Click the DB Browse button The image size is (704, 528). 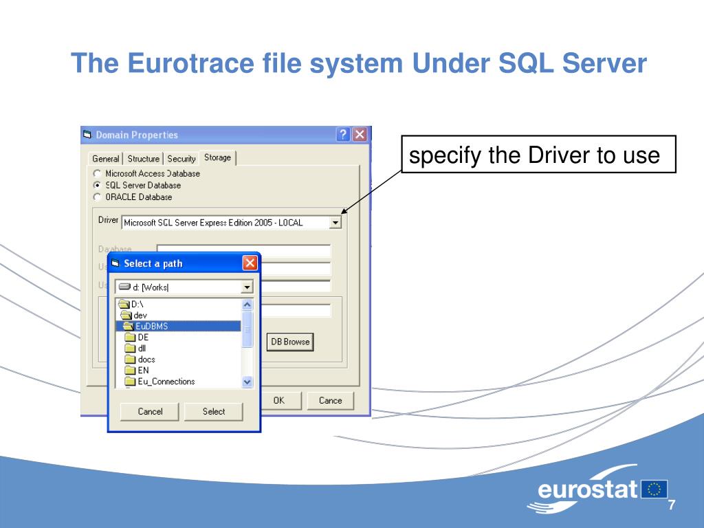(290, 342)
